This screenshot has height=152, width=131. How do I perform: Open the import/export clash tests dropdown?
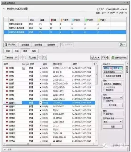(x=123, y=45)
